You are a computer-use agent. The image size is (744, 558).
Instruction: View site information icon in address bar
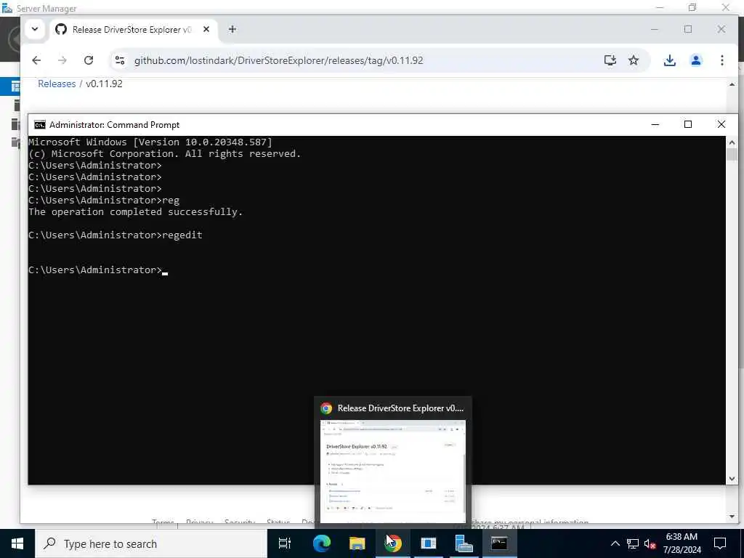(x=120, y=60)
